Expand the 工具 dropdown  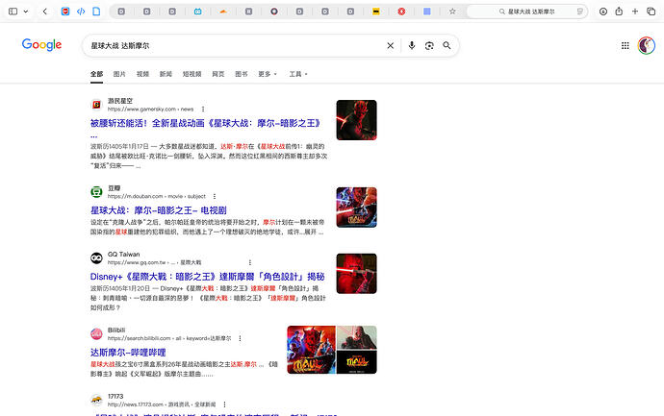click(298, 74)
